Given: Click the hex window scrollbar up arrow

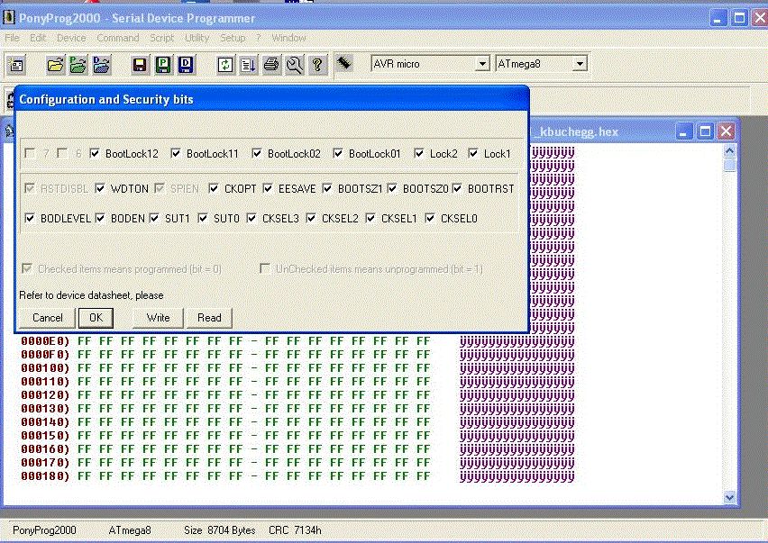Looking at the screenshot, I should point(729,150).
